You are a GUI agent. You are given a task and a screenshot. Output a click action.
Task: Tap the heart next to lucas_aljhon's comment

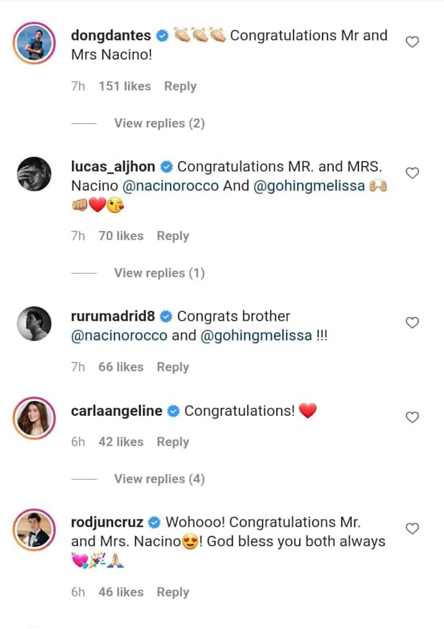[x=412, y=173]
